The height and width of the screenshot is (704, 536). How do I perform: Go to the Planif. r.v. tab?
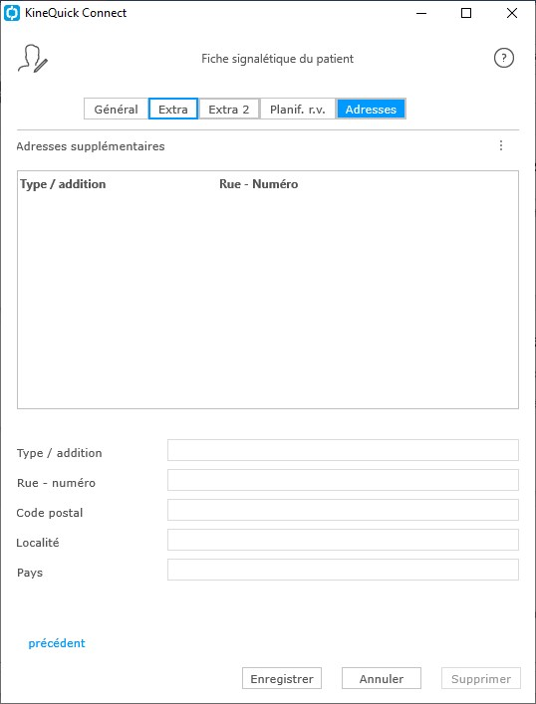298,110
